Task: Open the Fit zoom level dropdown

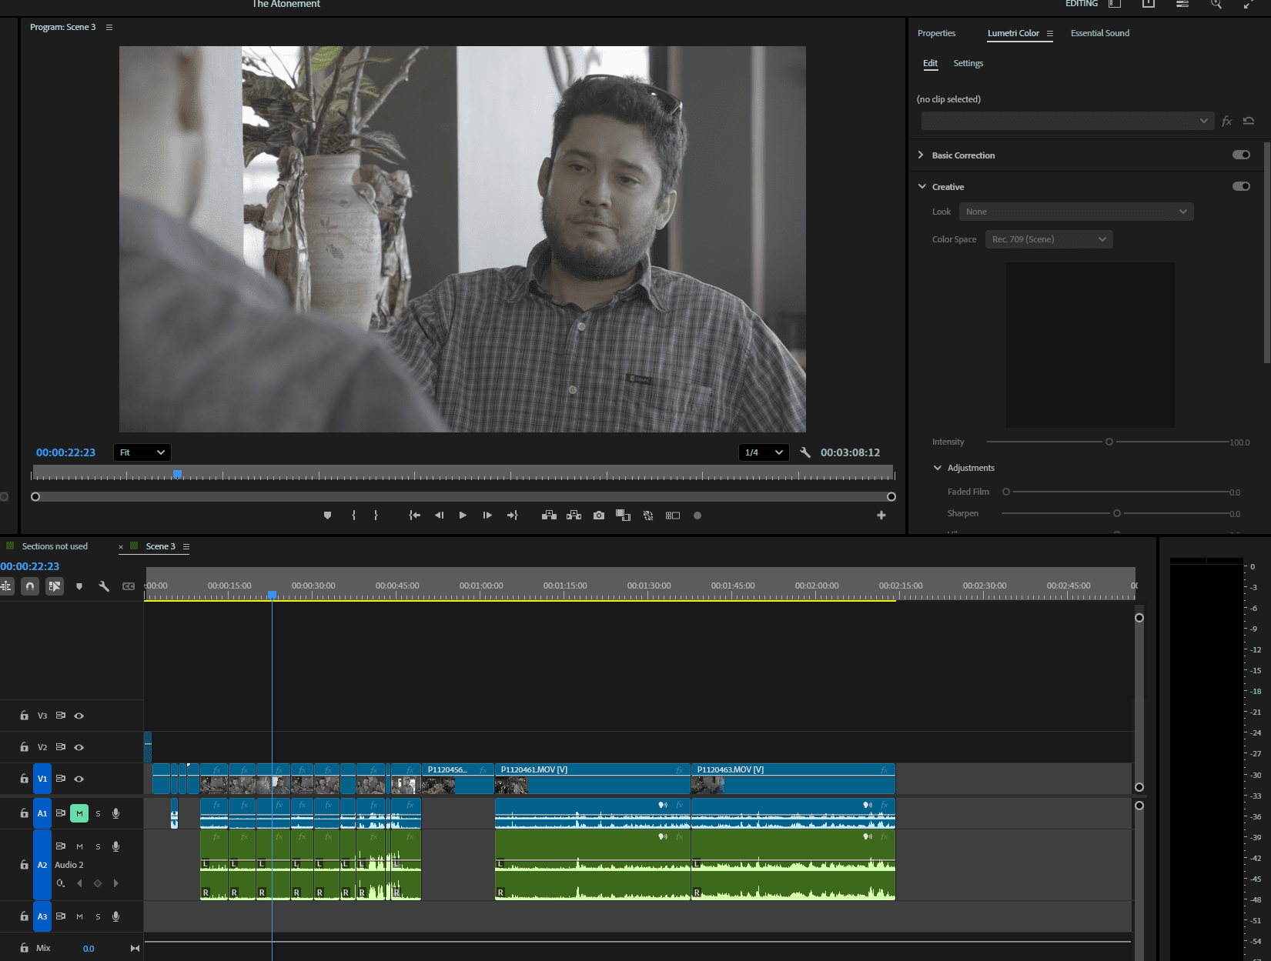Action: (x=142, y=452)
